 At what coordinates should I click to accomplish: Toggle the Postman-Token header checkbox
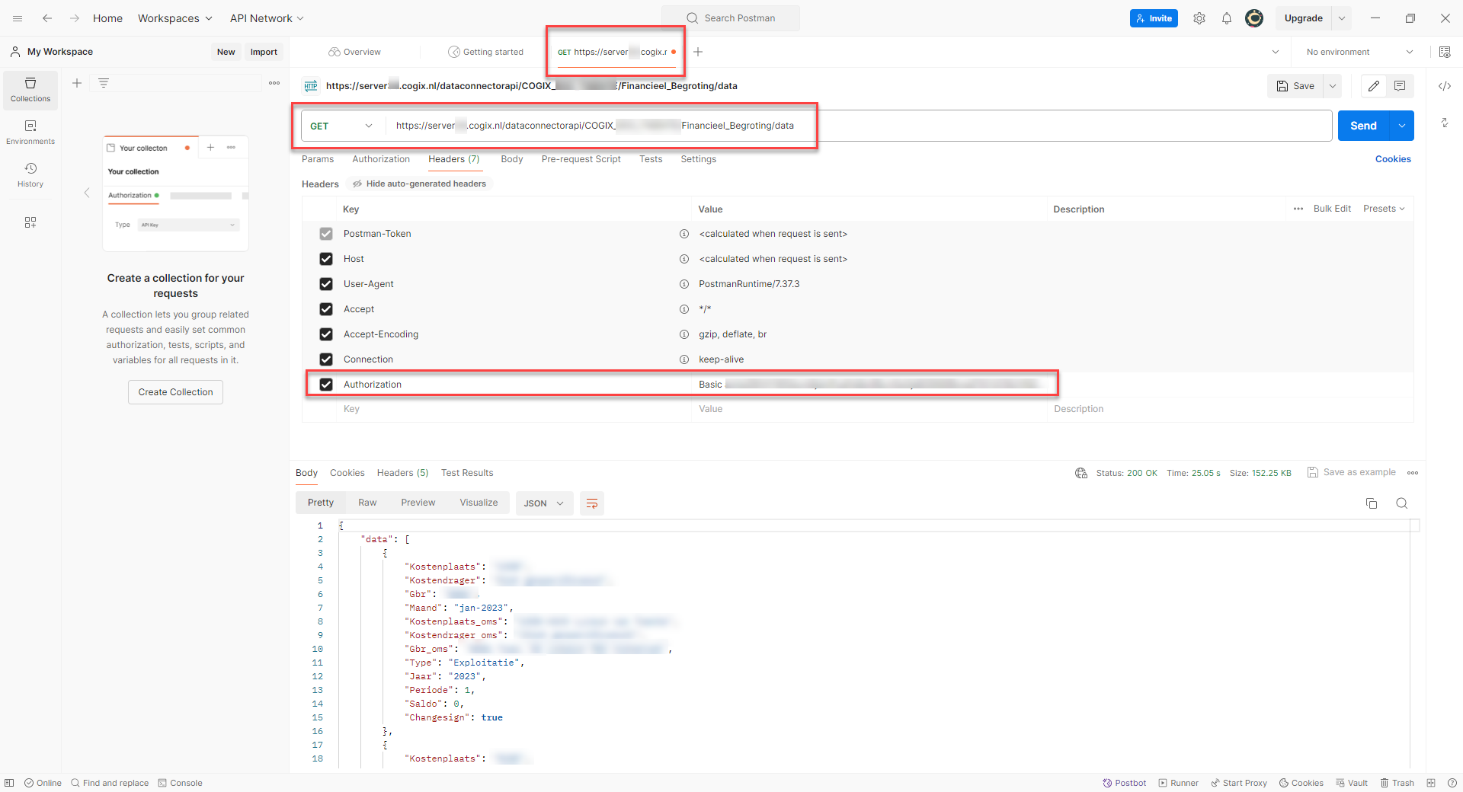tap(326, 234)
